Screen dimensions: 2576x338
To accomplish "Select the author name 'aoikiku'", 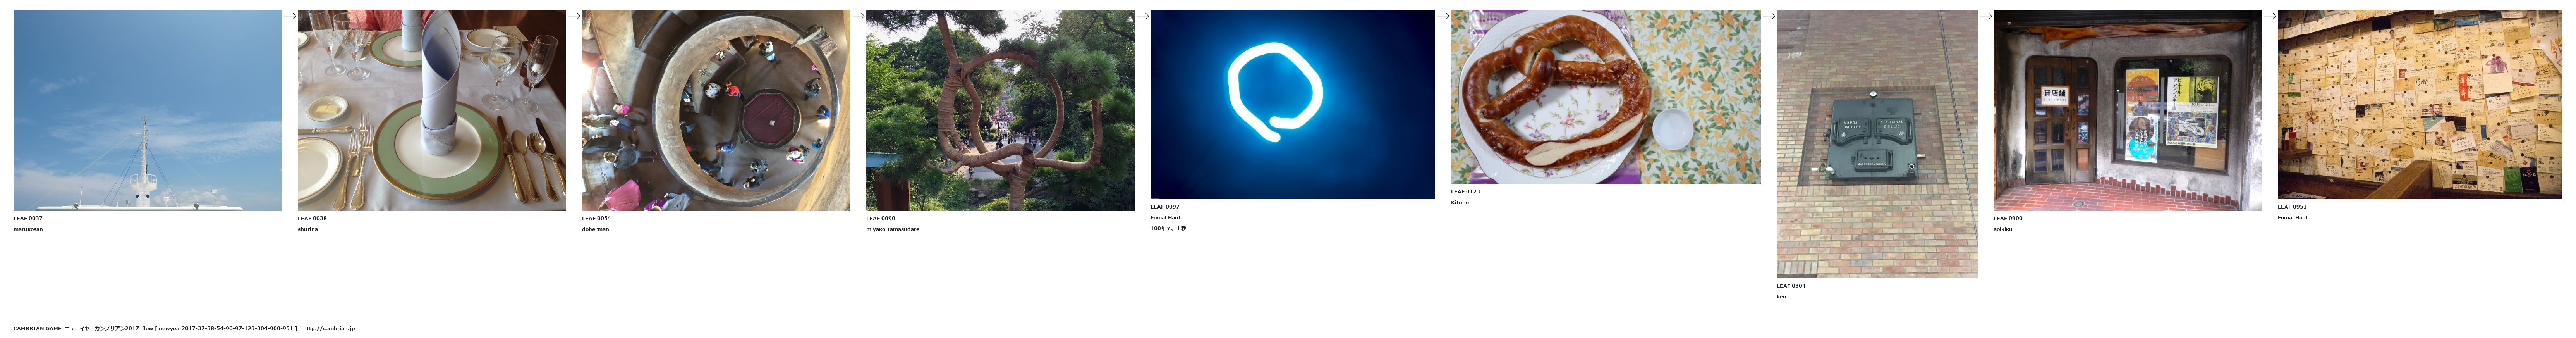I will click(2003, 229).
